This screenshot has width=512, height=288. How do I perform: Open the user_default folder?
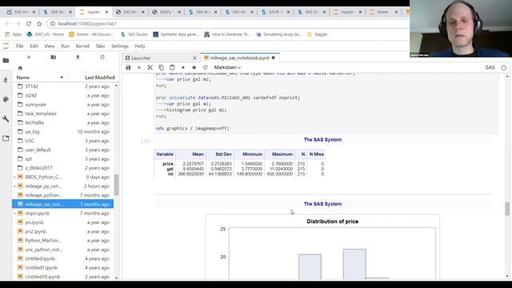63,150
